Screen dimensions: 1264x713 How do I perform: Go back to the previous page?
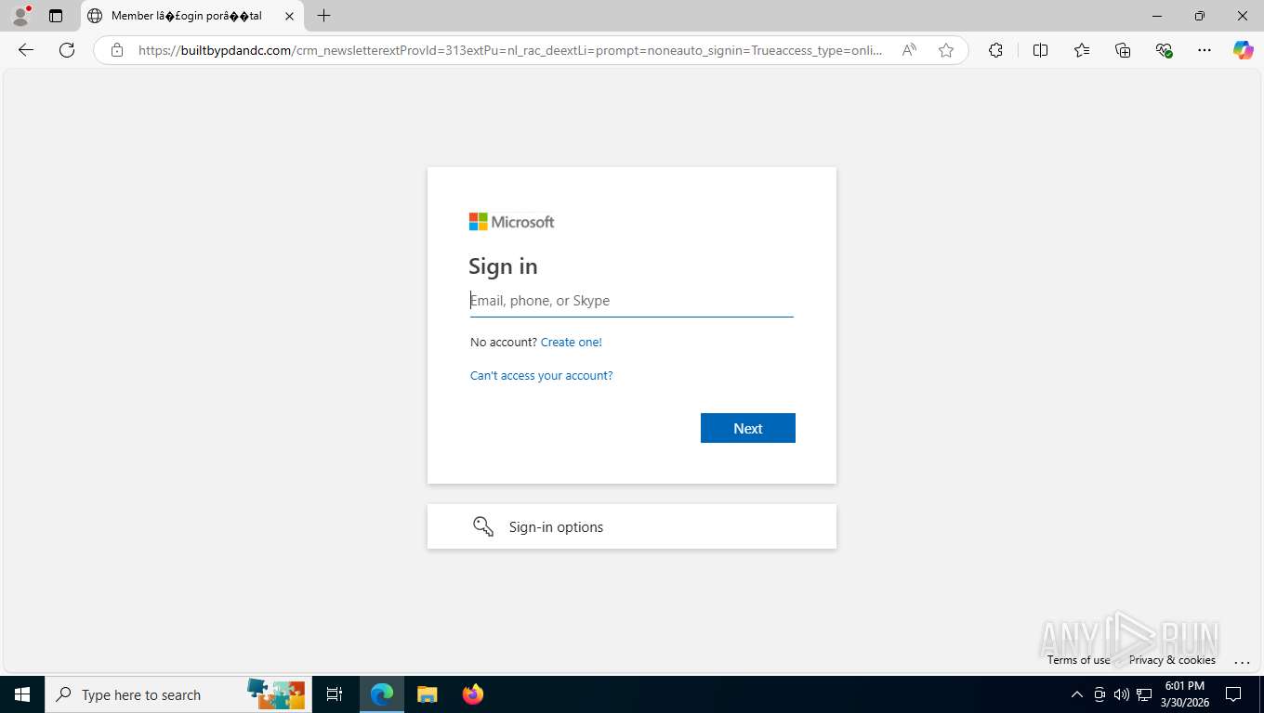tap(26, 50)
